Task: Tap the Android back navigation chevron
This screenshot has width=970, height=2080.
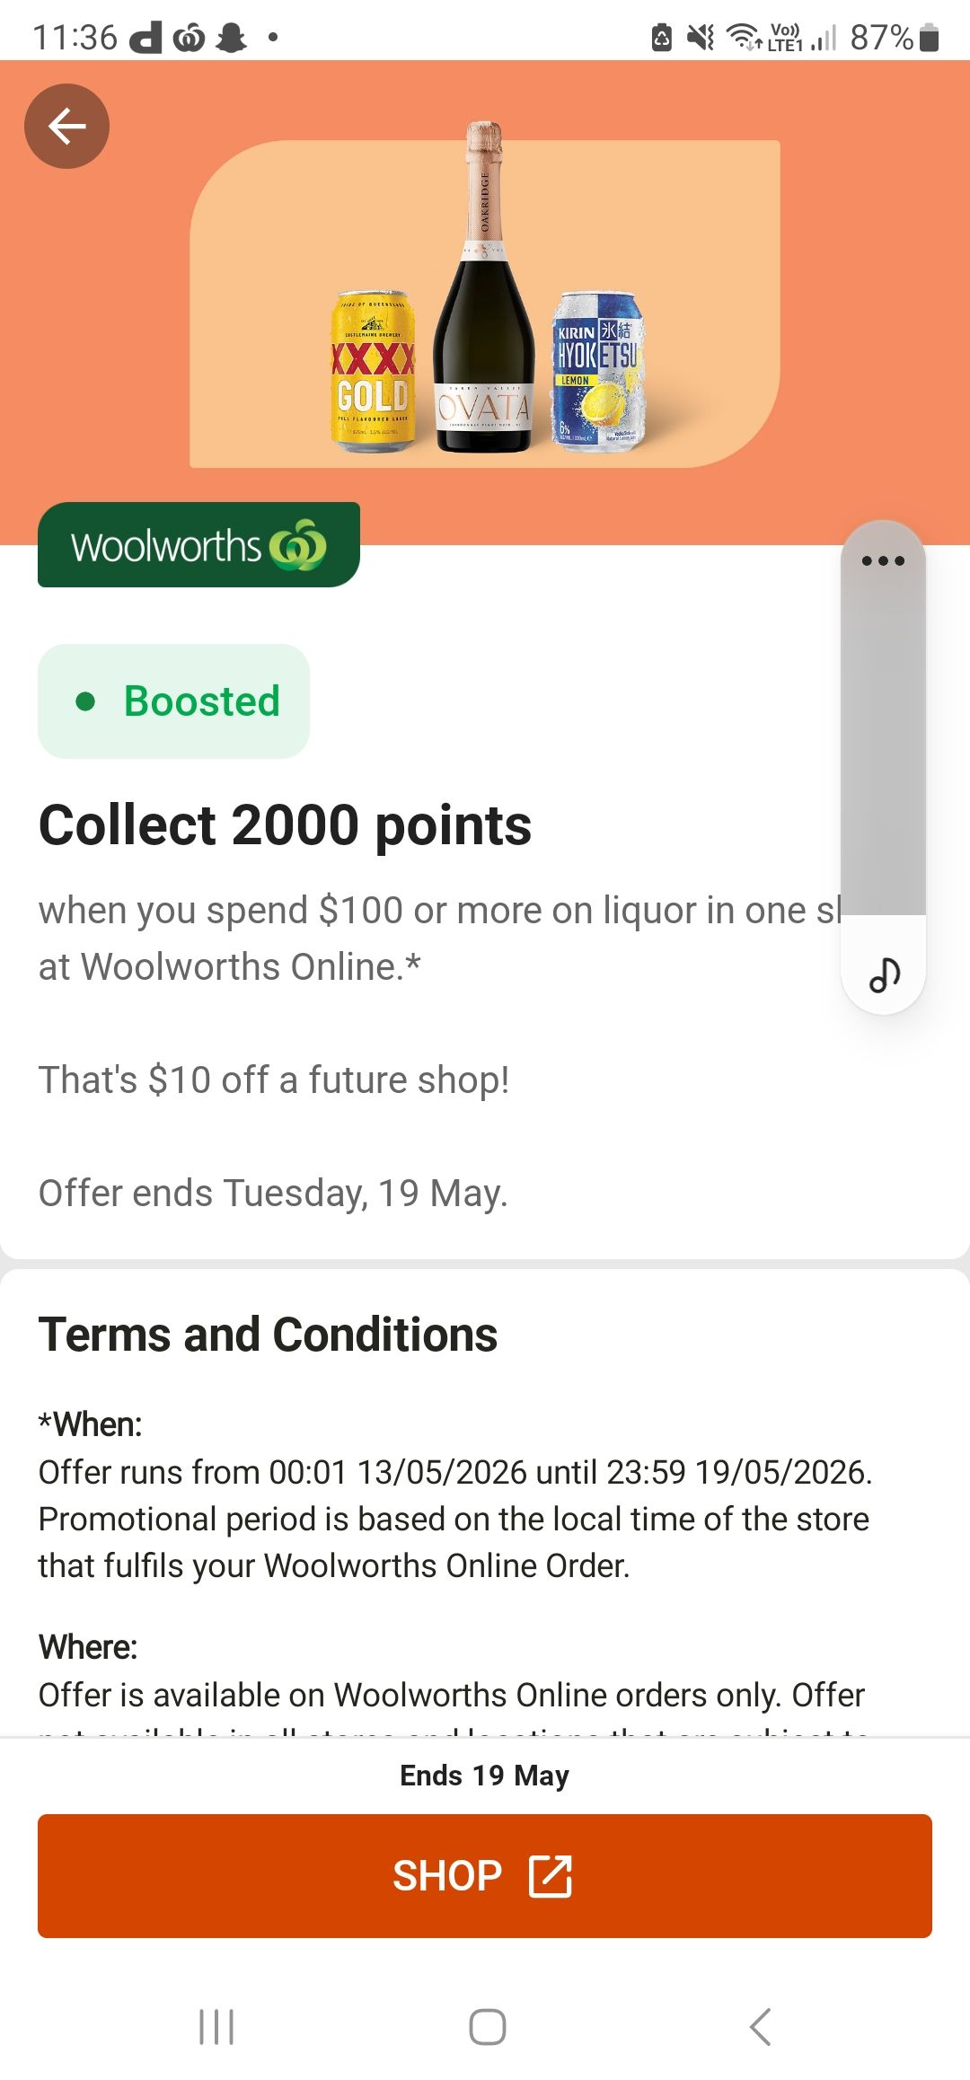Action: (x=760, y=2027)
